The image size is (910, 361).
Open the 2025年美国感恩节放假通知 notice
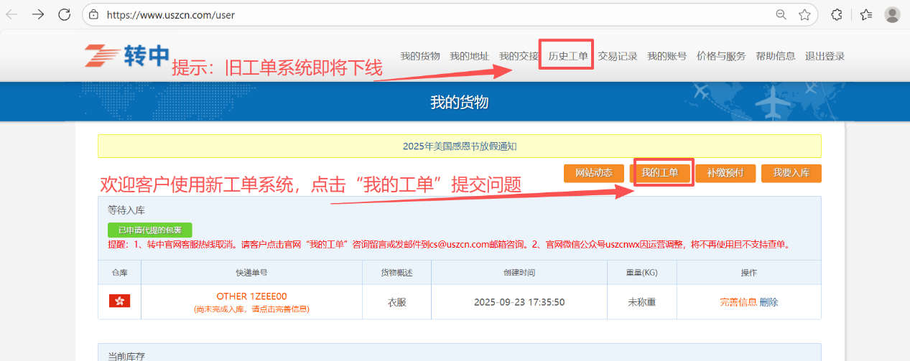460,146
